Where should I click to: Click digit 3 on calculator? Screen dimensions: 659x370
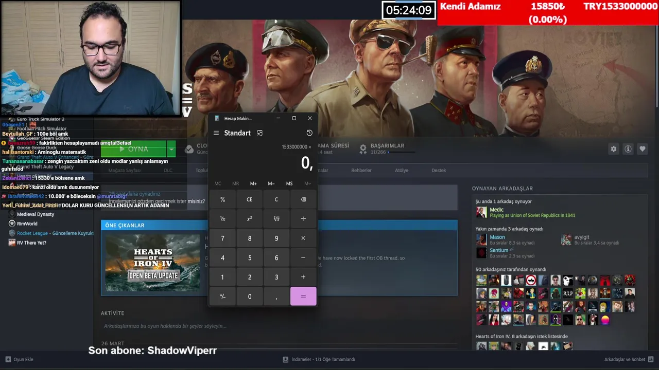[276, 277]
